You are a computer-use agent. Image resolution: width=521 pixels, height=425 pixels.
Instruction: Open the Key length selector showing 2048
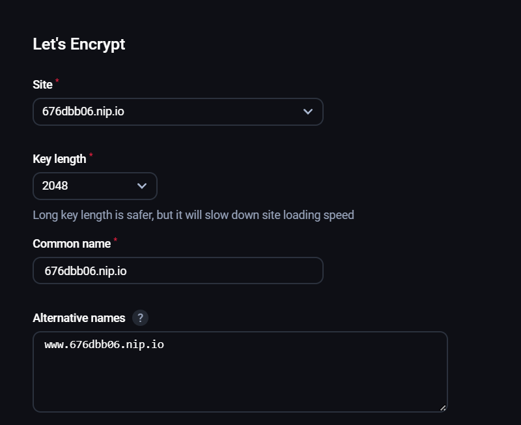[94, 186]
